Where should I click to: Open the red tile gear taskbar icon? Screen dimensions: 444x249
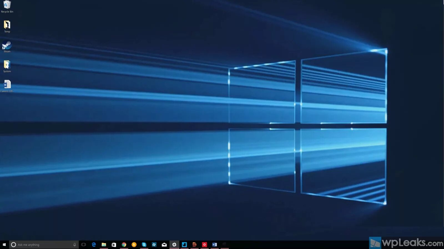(205, 245)
